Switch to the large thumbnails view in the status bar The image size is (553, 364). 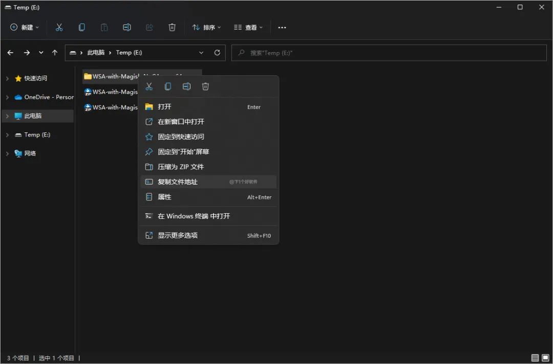(546, 358)
